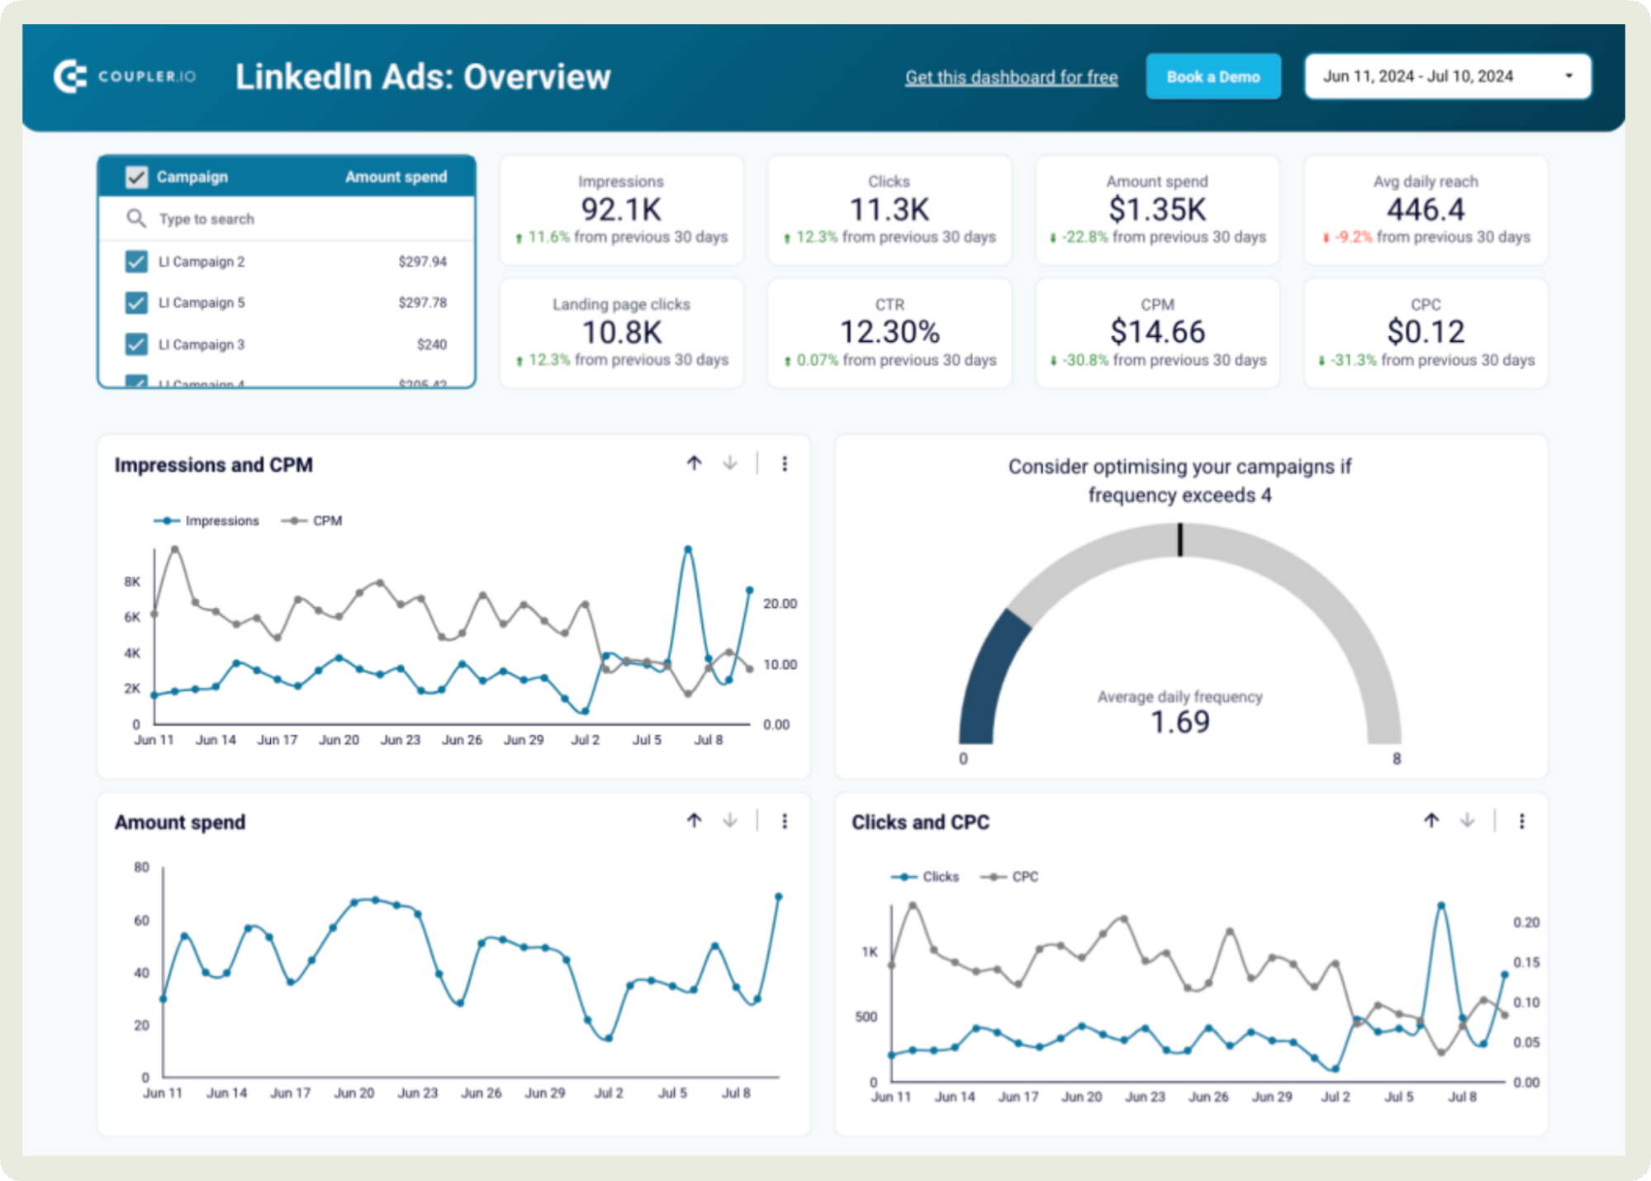
Task: Click the search magnifier in the campaign panel
Action: click(137, 218)
